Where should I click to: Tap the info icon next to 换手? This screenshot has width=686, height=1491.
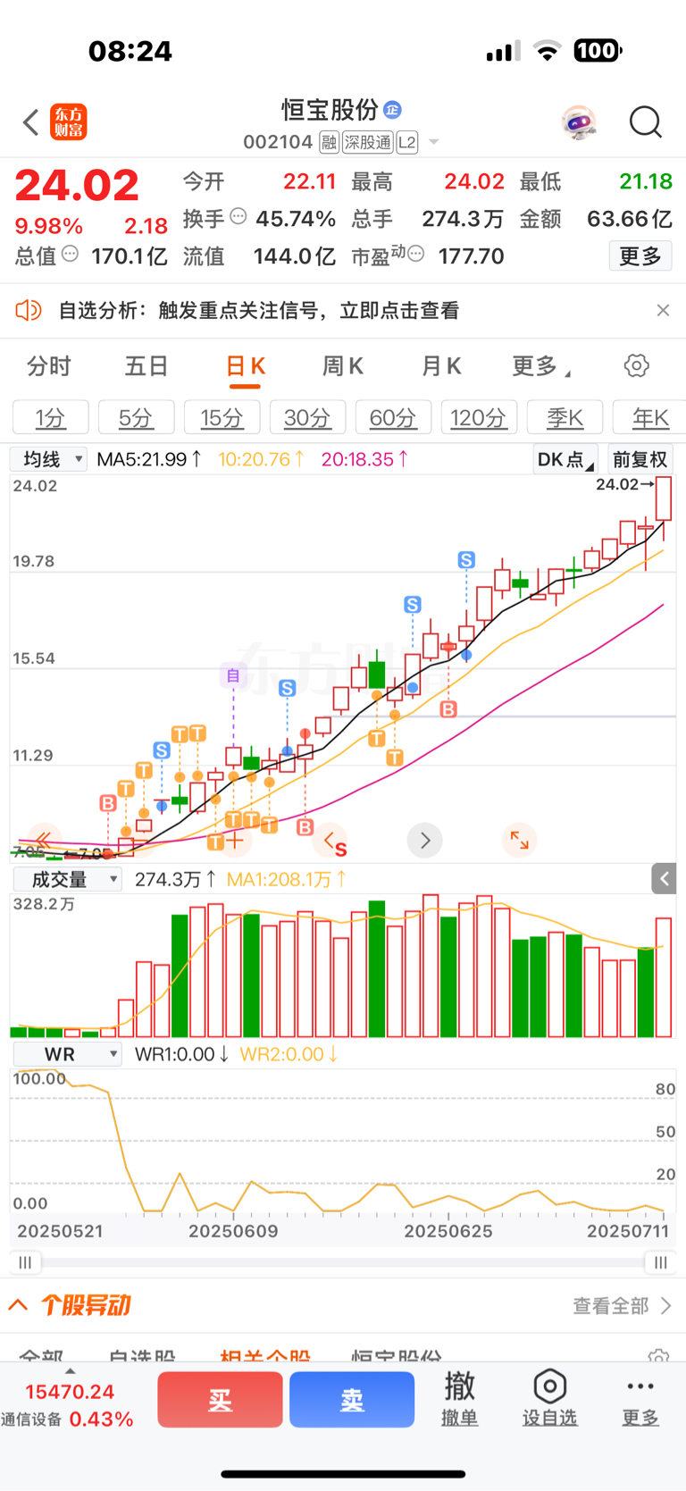click(238, 216)
